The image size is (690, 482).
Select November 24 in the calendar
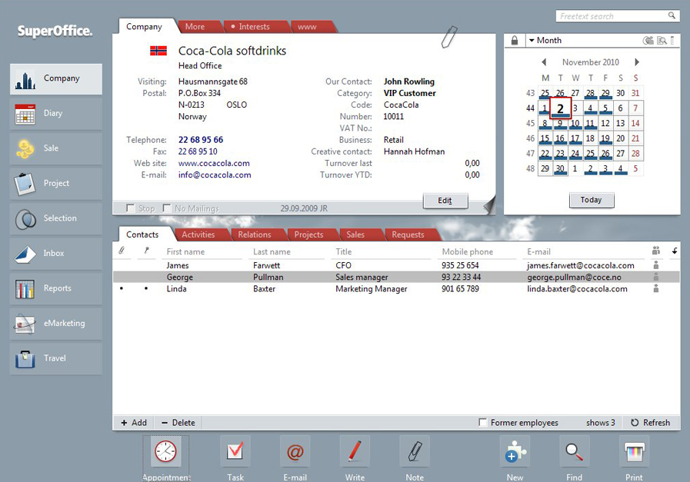[x=575, y=154]
